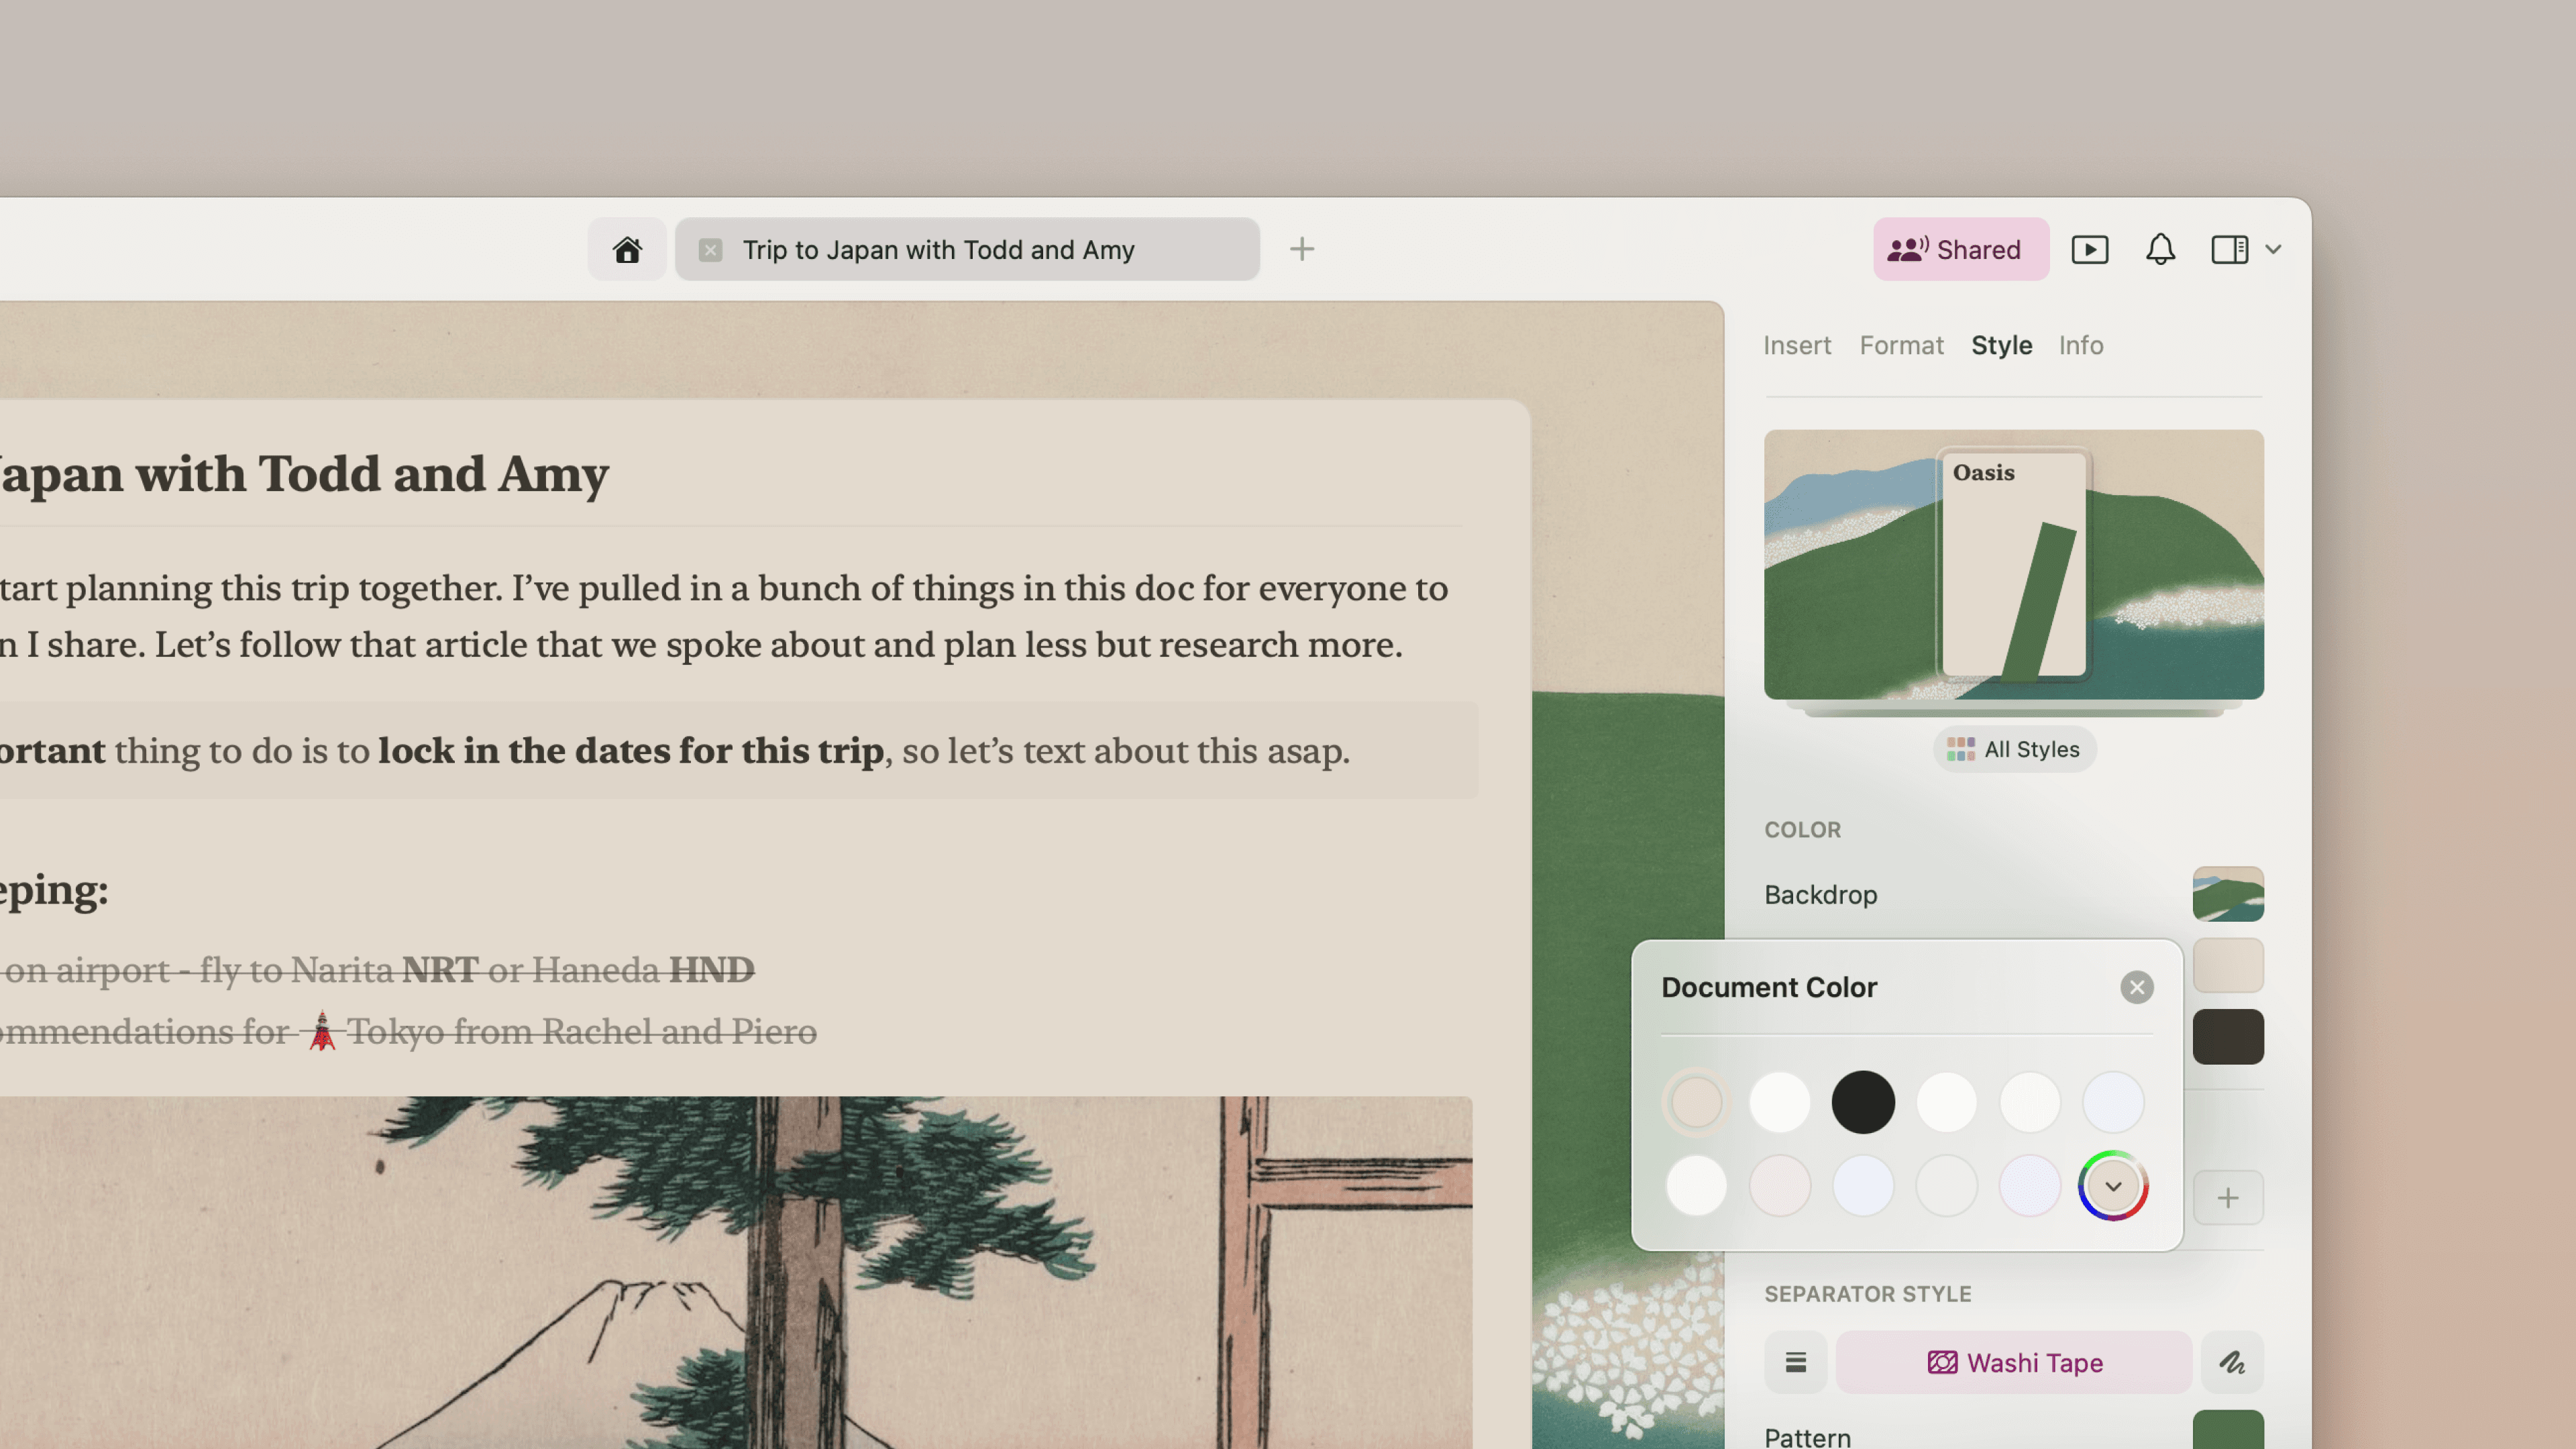Open the presentation play icon
This screenshot has width=2576, height=1449.
coord(2089,249)
